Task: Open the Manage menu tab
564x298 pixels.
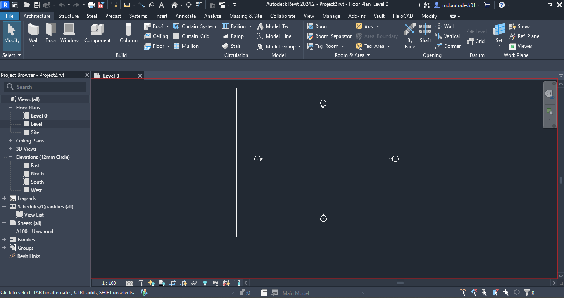Action: click(331, 16)
